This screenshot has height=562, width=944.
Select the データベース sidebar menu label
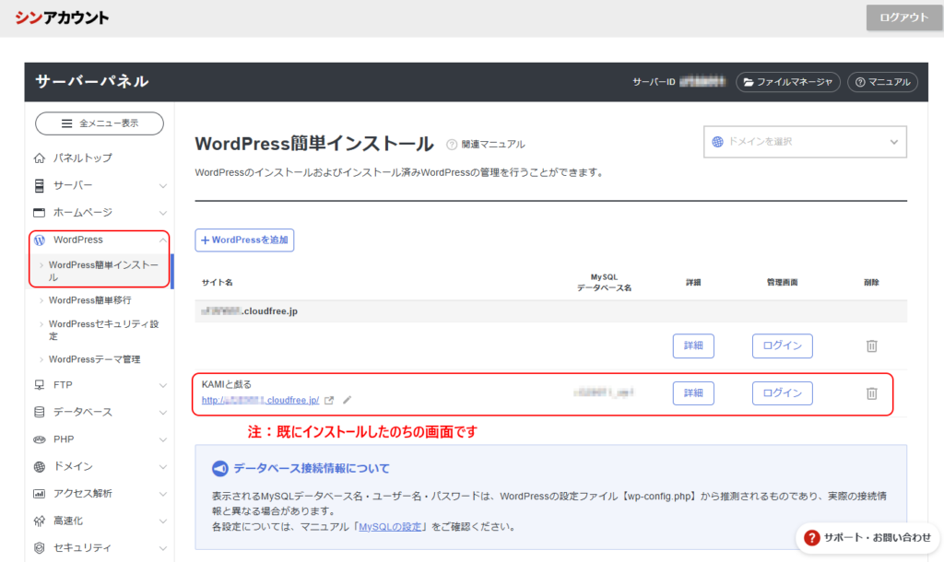[82, 412]
